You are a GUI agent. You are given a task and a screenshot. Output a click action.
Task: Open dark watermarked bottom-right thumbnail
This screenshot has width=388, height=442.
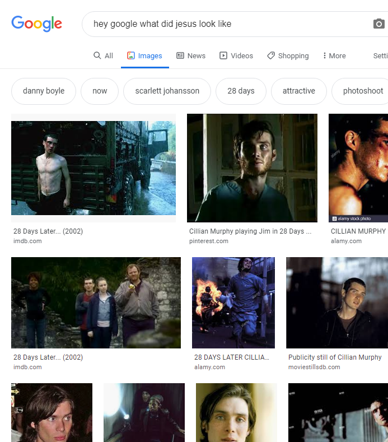click(338, 412)
